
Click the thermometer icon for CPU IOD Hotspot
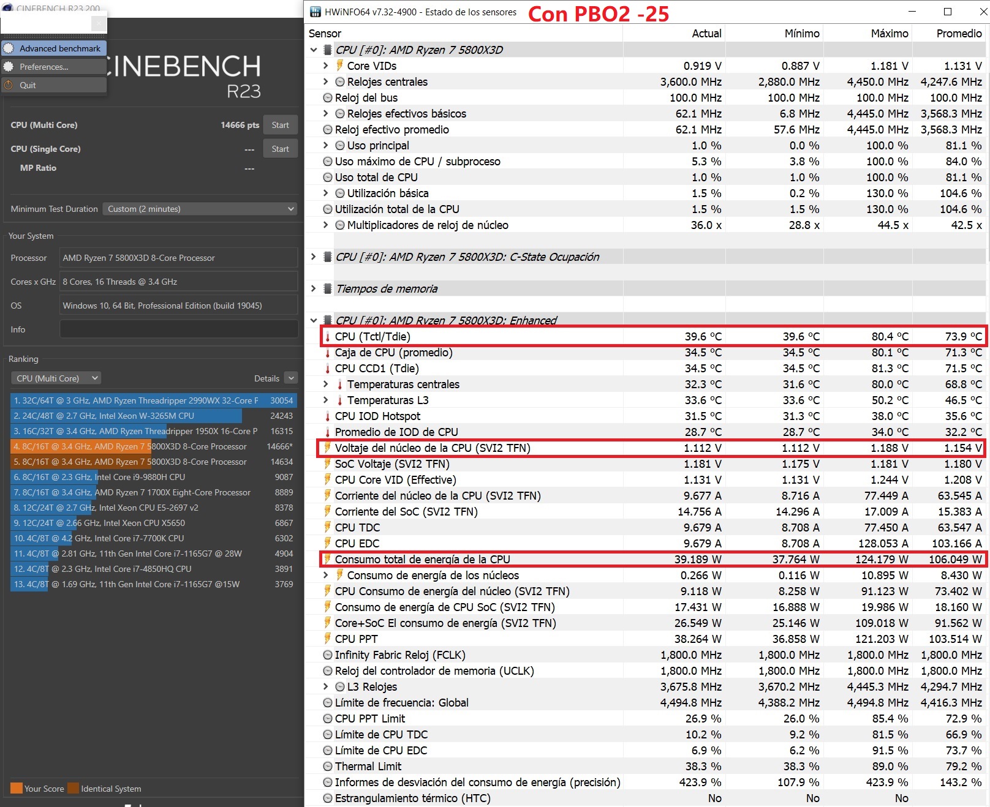tap(328, 416)
